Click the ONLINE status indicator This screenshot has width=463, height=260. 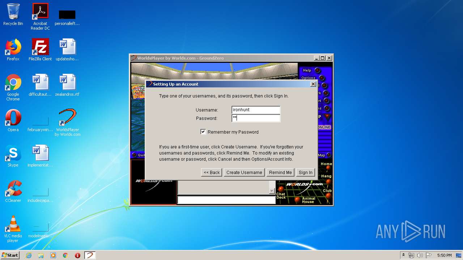click(x=324, y=127)
